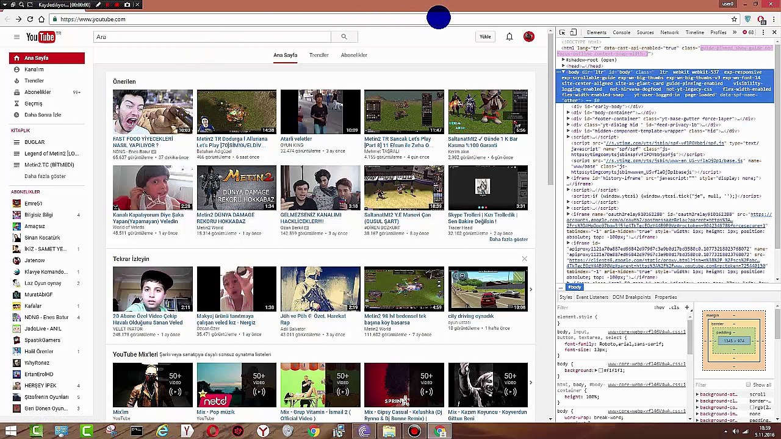781x439 pixels.
Task: Expand the head element node
Action: (x=563, y=66)
